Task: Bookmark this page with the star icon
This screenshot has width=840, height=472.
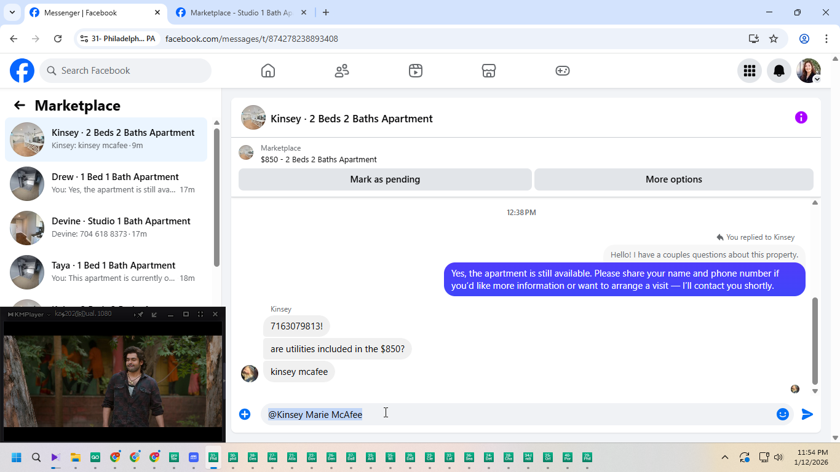Action: pos(774,39)
